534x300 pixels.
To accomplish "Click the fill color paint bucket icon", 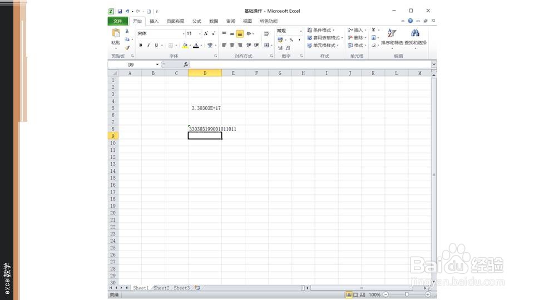I will coord(185,45).
